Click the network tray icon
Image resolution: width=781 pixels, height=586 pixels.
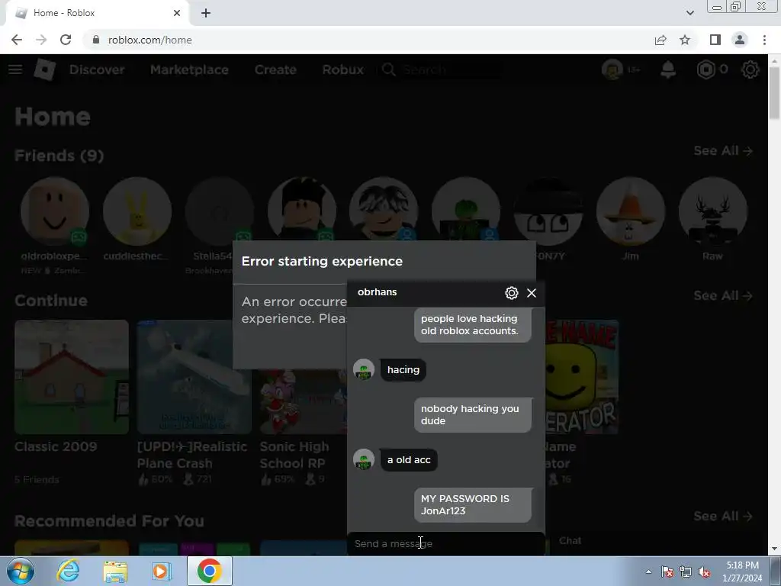[x=686, y=572]
